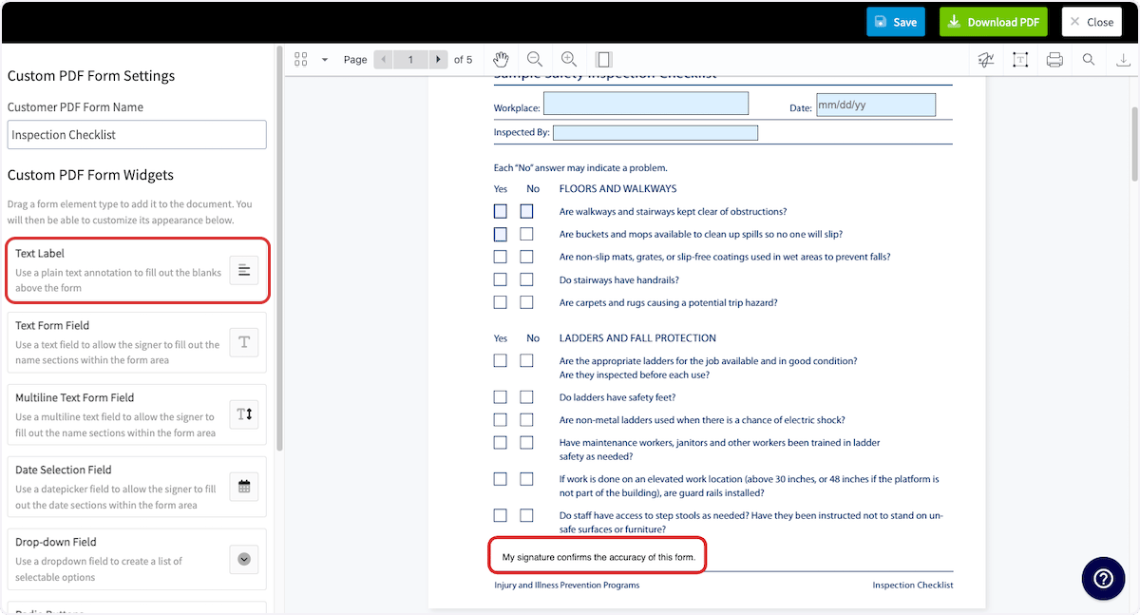
Task: Check Yes for non-slip mats question
Action: coord(501,257)
